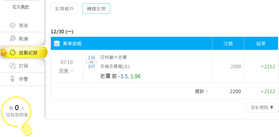279x137 pixels.
Task: Open the 轉贈彩幣 tab
Action: point(96,9)
